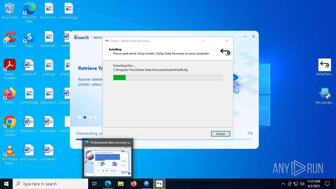The width and height of the screenshot is (336, 189).
Task: Select the Google Chrome desktop shortcut
Action: pos(10,126)
